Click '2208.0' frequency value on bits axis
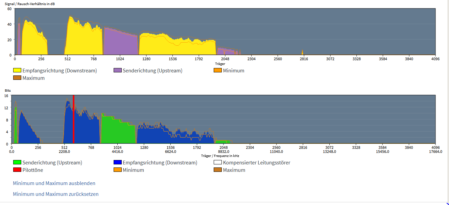The height and width of the screenshot is (205, 449). click(x=65, y=152)
